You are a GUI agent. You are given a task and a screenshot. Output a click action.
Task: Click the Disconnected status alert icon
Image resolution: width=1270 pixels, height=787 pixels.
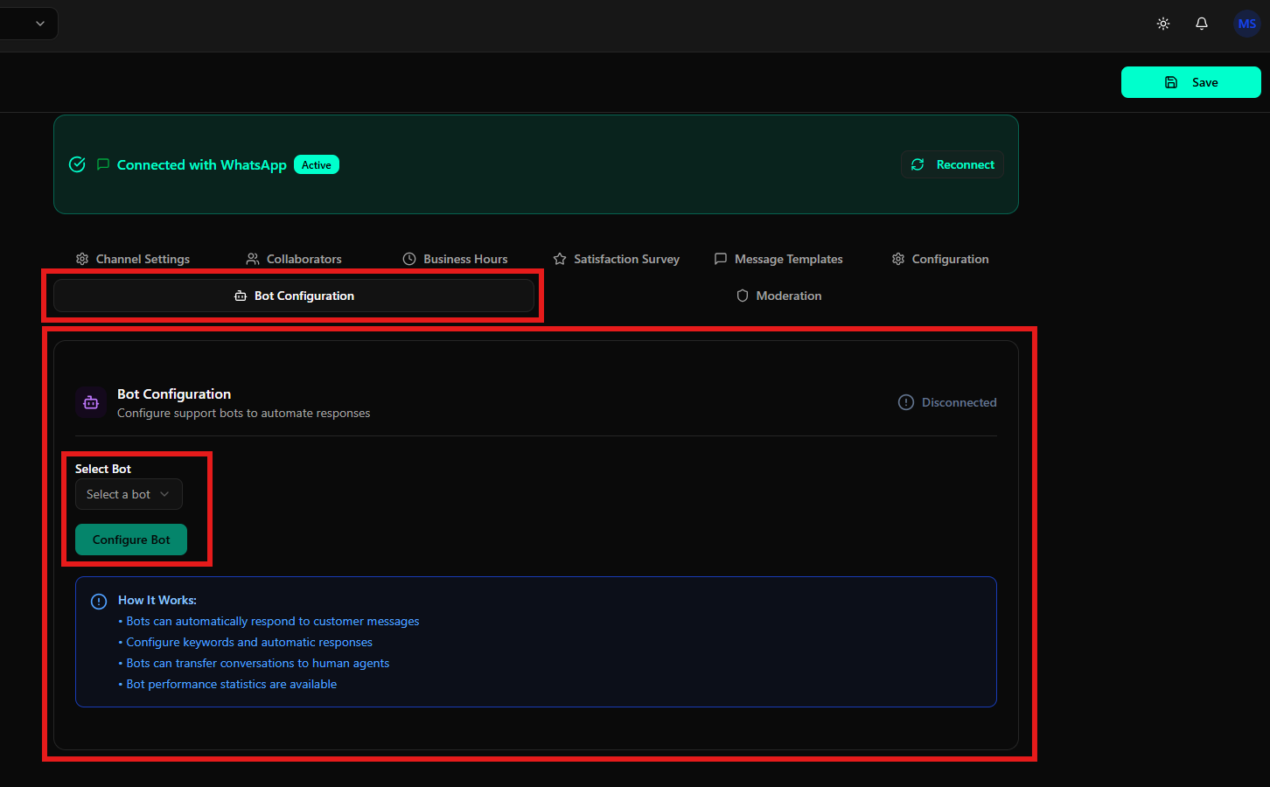906,402
